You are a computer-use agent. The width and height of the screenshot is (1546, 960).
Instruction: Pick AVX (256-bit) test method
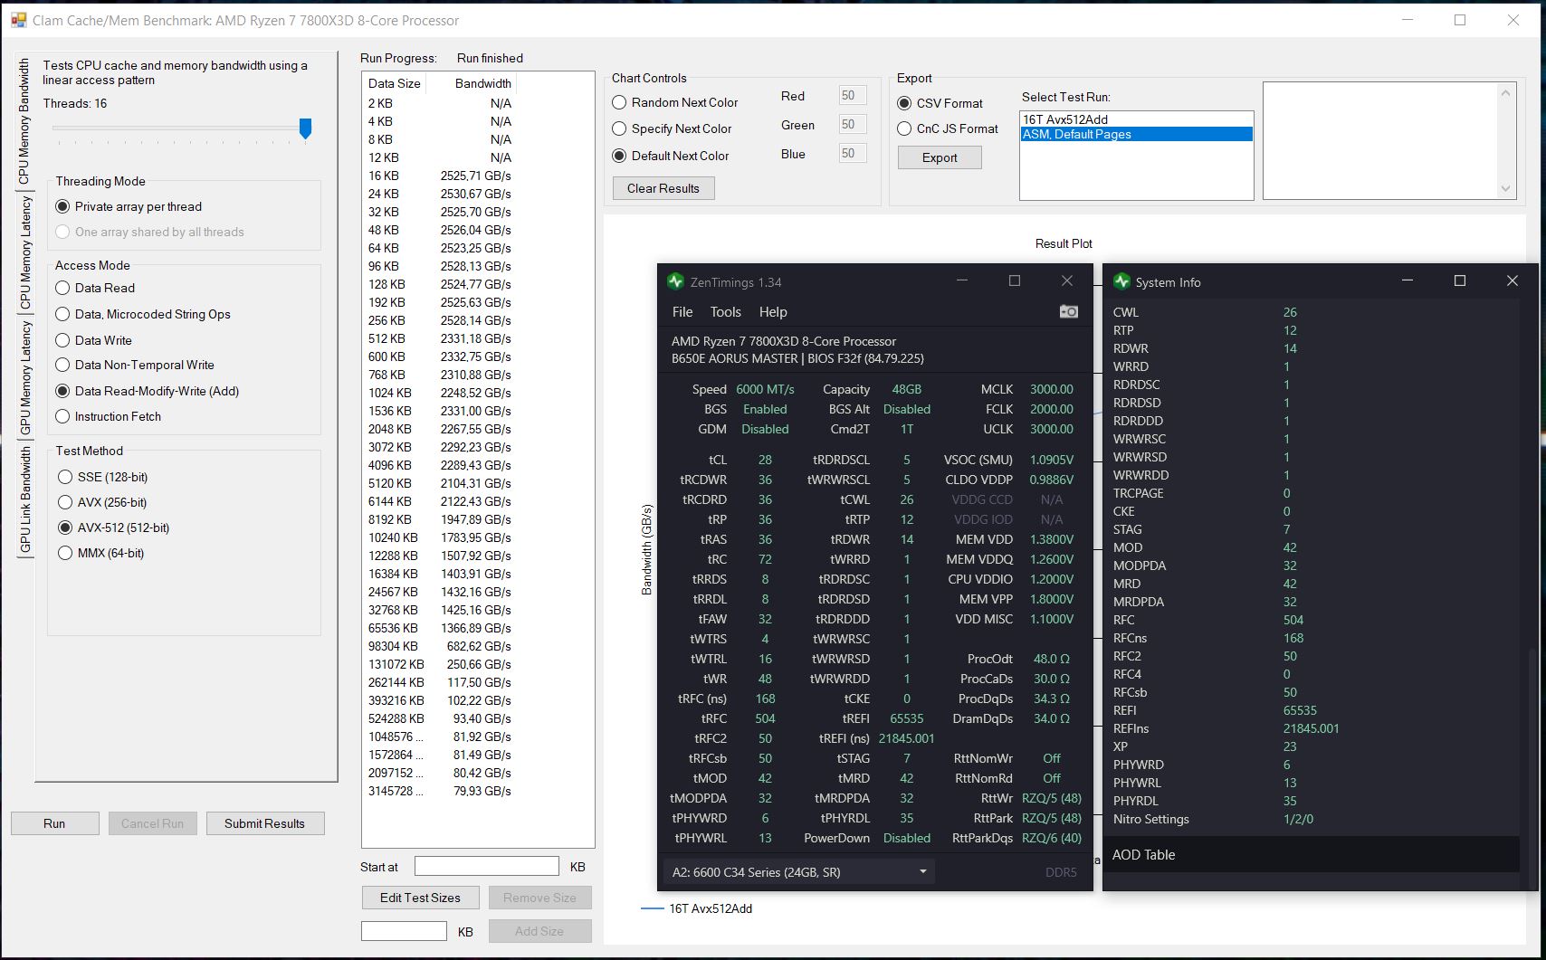point(101,502)
